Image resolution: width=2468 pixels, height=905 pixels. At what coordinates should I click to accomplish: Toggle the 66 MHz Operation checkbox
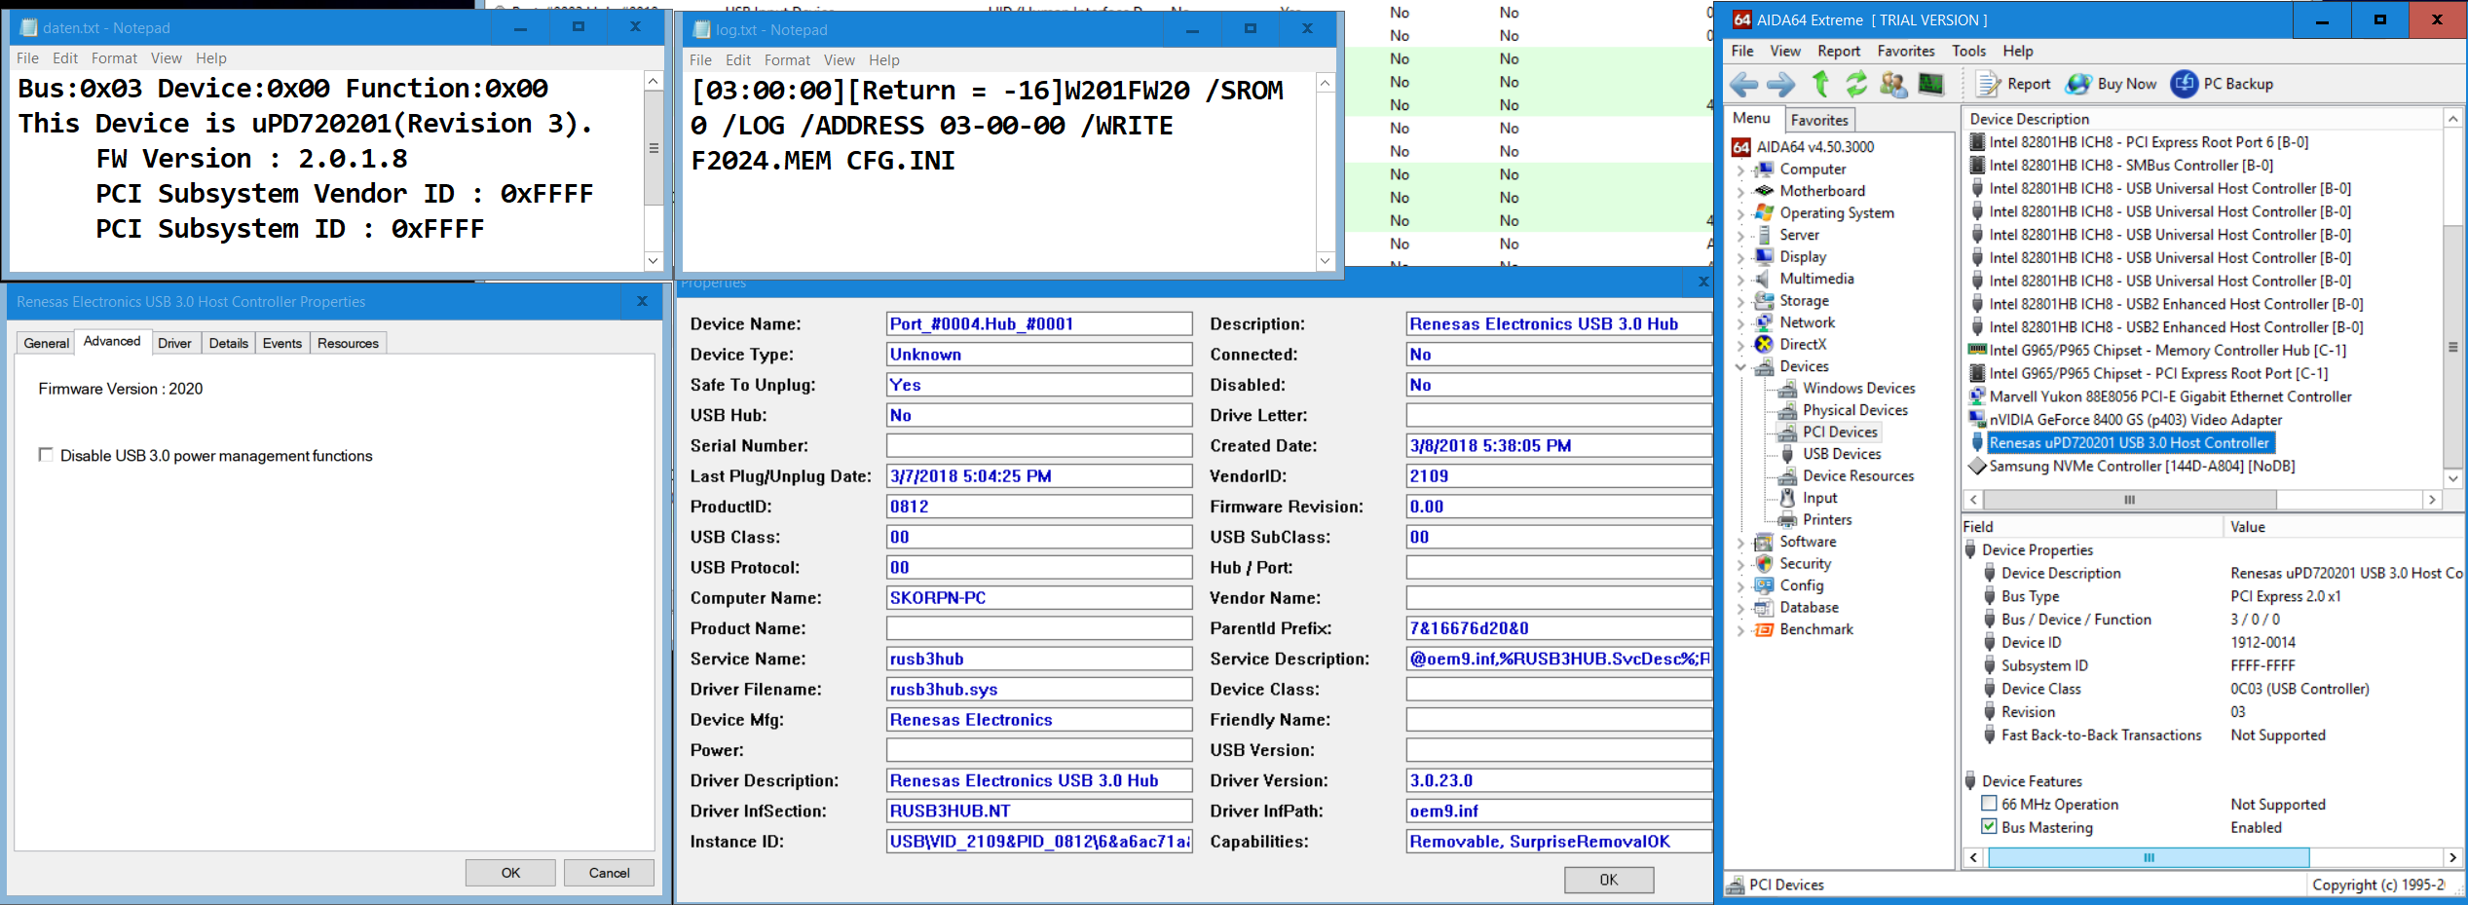[x=1989, y=804]
